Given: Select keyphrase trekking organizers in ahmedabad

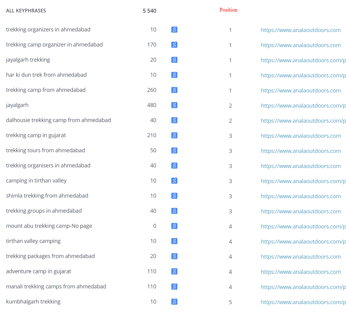Looking at the screenshot, I should click(x=48, y=30).
